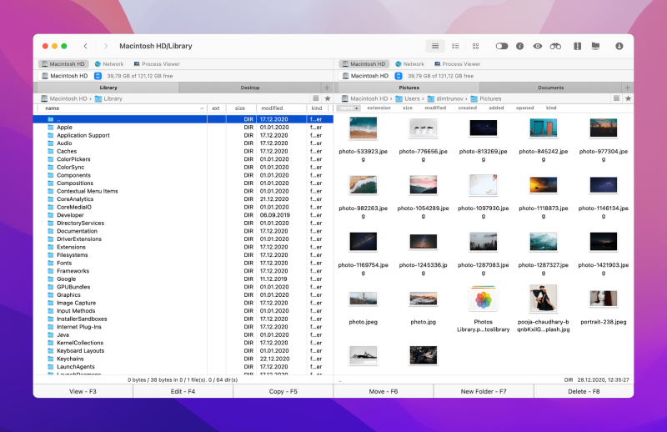Viewport: 667px width, 432px height.
Task: Add new tab in right panel
Action: 627,88
